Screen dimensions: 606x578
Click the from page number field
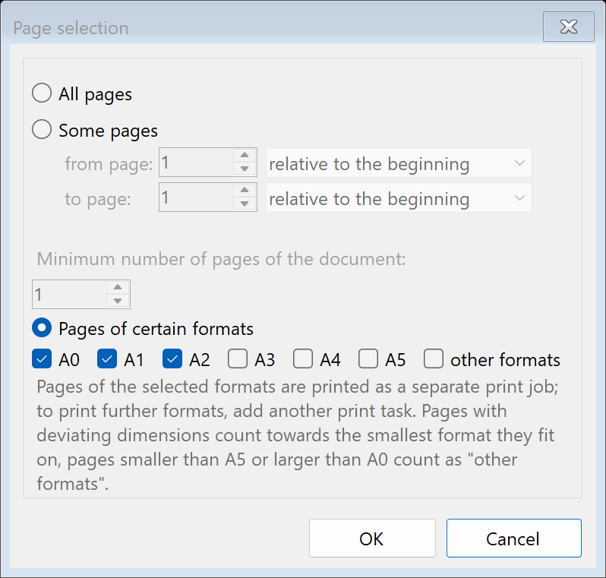[197, 163]
